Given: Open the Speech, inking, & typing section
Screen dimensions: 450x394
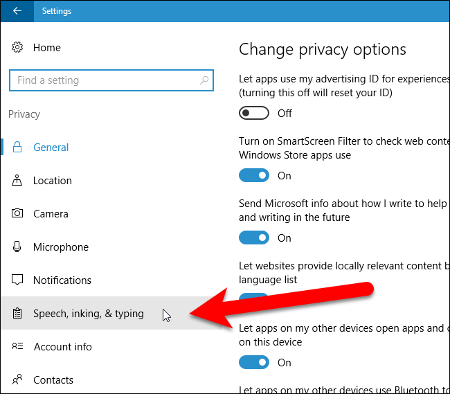Looking at the screenshot, I should click(89, 314).
